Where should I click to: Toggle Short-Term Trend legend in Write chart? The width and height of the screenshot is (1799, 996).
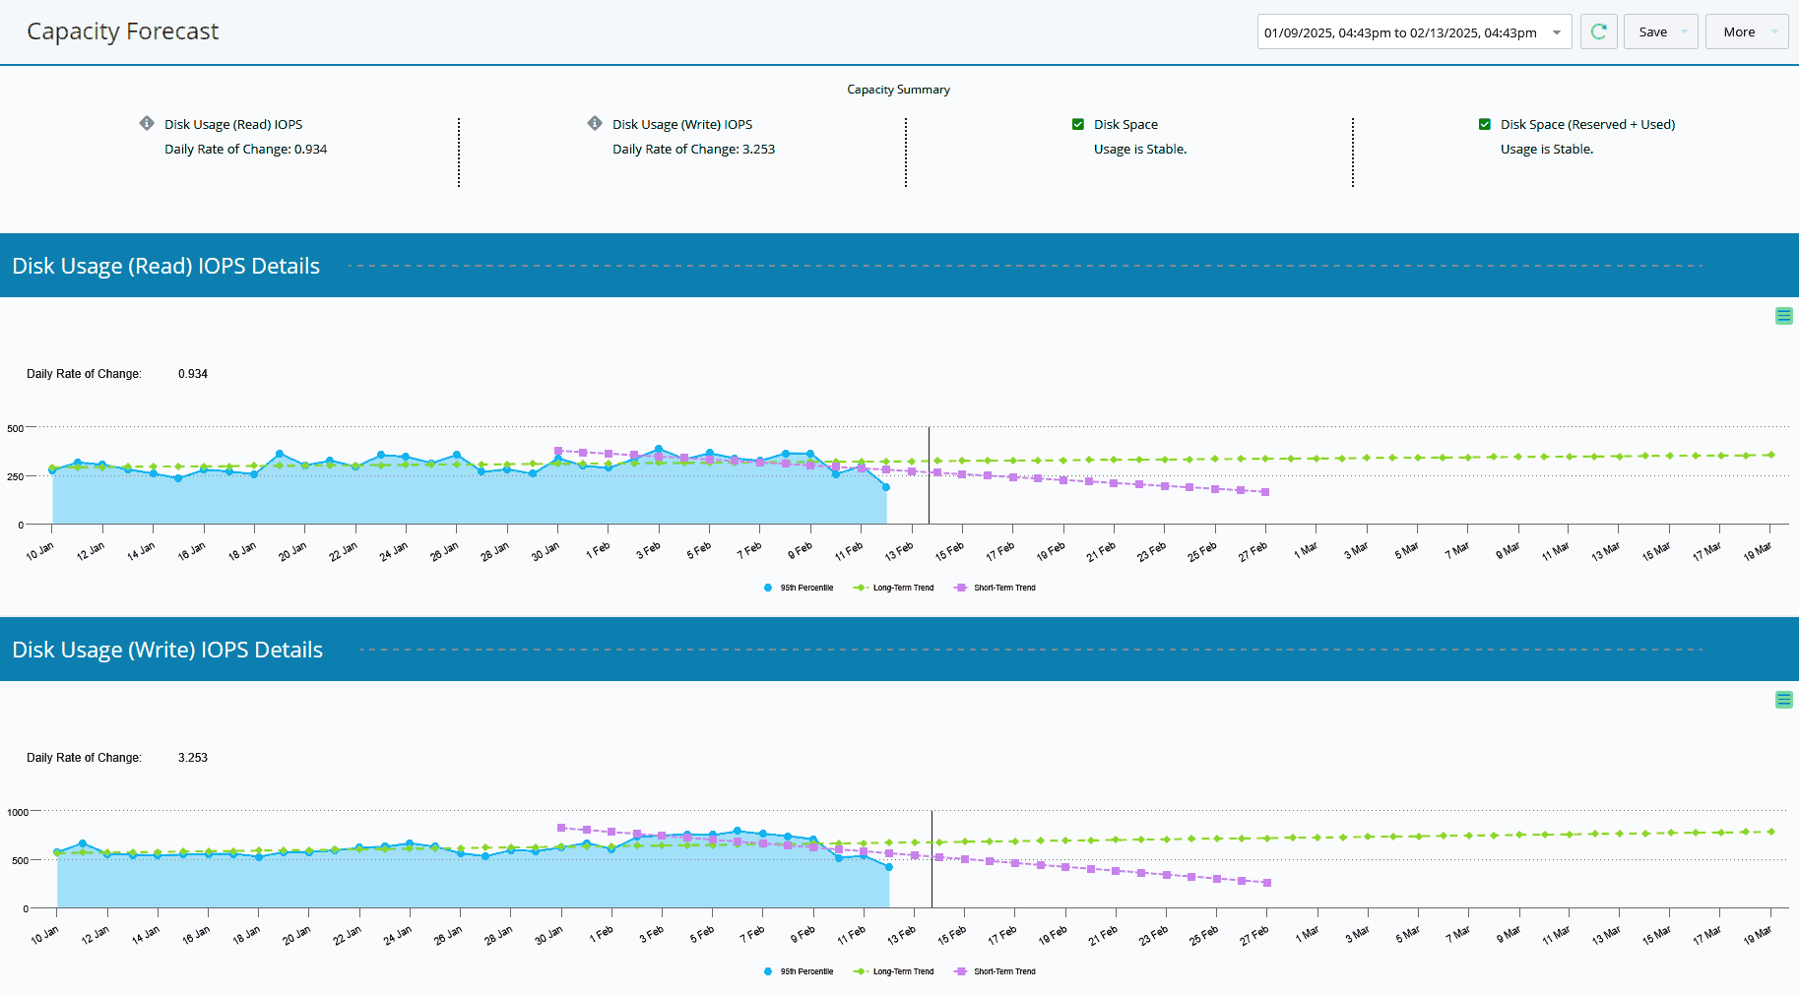[x=996, y=971]
